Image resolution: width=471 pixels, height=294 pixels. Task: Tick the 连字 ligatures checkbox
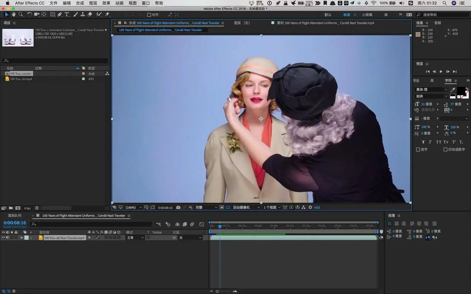(418, 149)
